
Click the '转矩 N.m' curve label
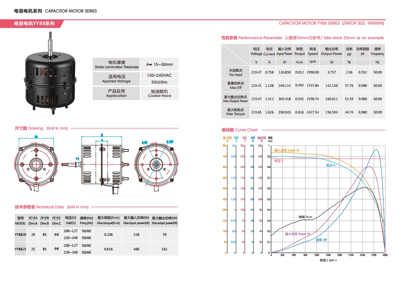[x=305, y=217]
